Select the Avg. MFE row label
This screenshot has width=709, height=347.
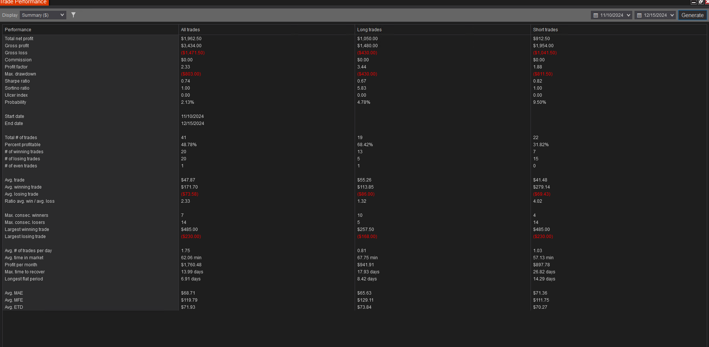tap(14, 300)
